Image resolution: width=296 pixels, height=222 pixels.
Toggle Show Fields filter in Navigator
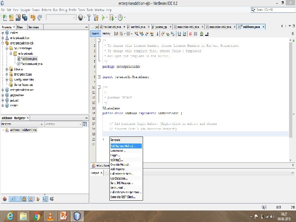pyautogui.click(x=12, y=199)
